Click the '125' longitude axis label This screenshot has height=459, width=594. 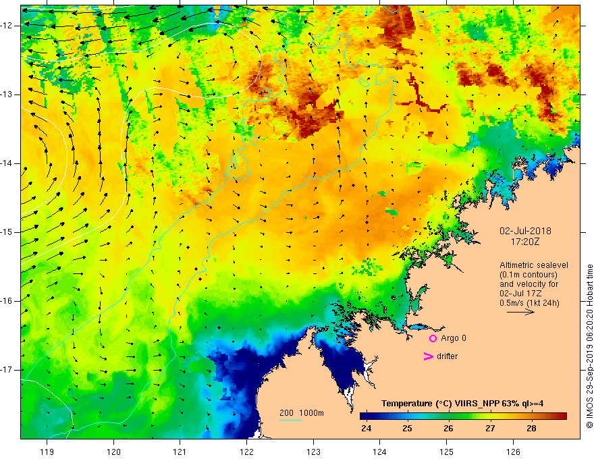pyautogui.click(x=447, y=452)
